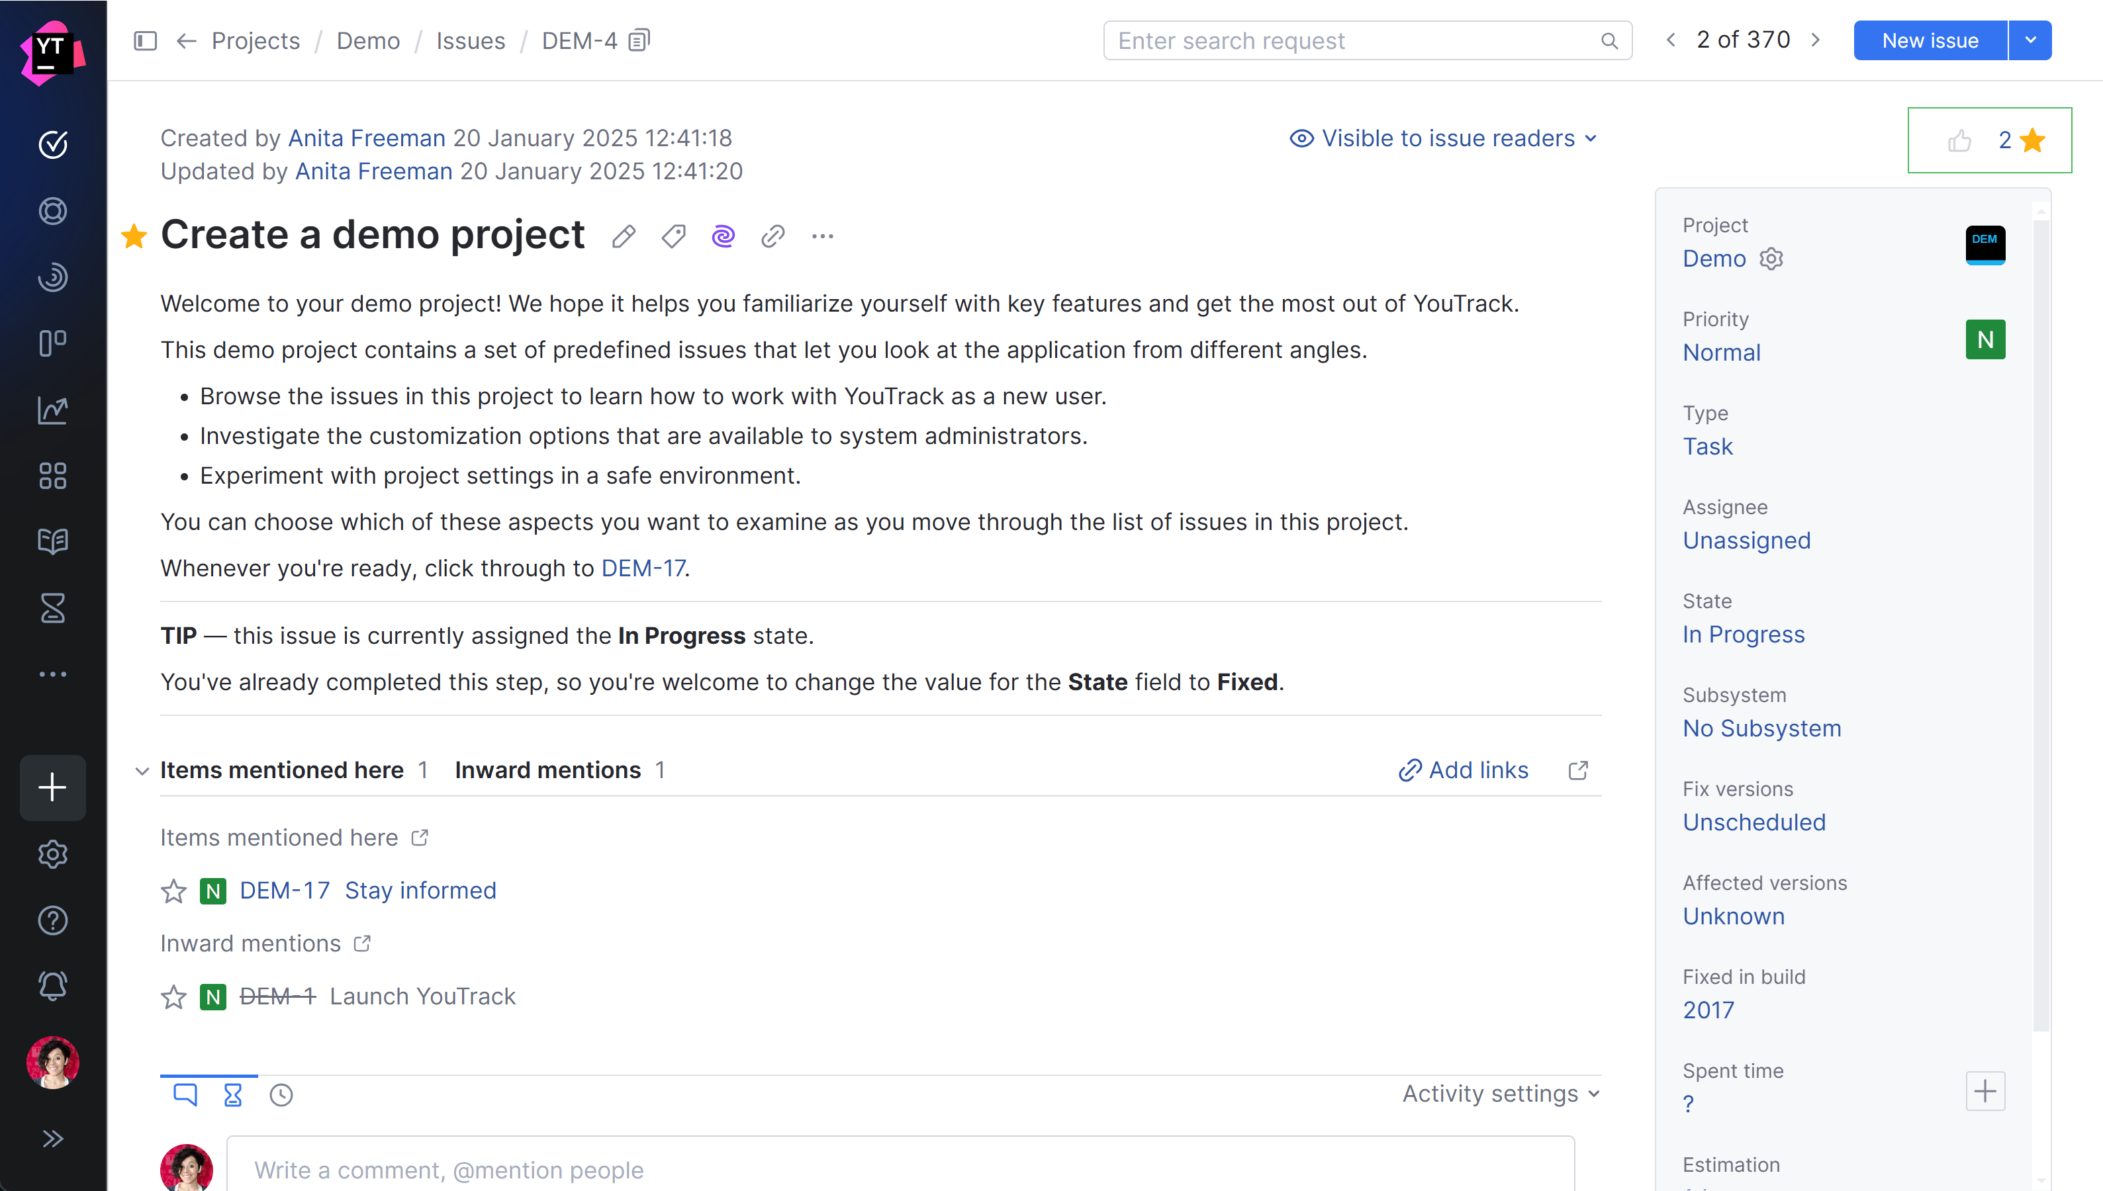Add a tag using the tag icon
The height and width of the screenshot is (1191, 2103).
point(673,236)
